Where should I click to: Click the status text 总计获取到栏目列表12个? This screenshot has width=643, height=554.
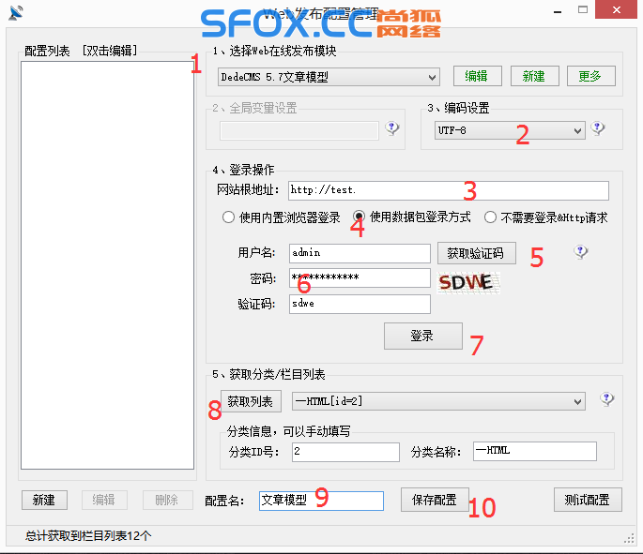pyautogui.click(x=88, y=535)
